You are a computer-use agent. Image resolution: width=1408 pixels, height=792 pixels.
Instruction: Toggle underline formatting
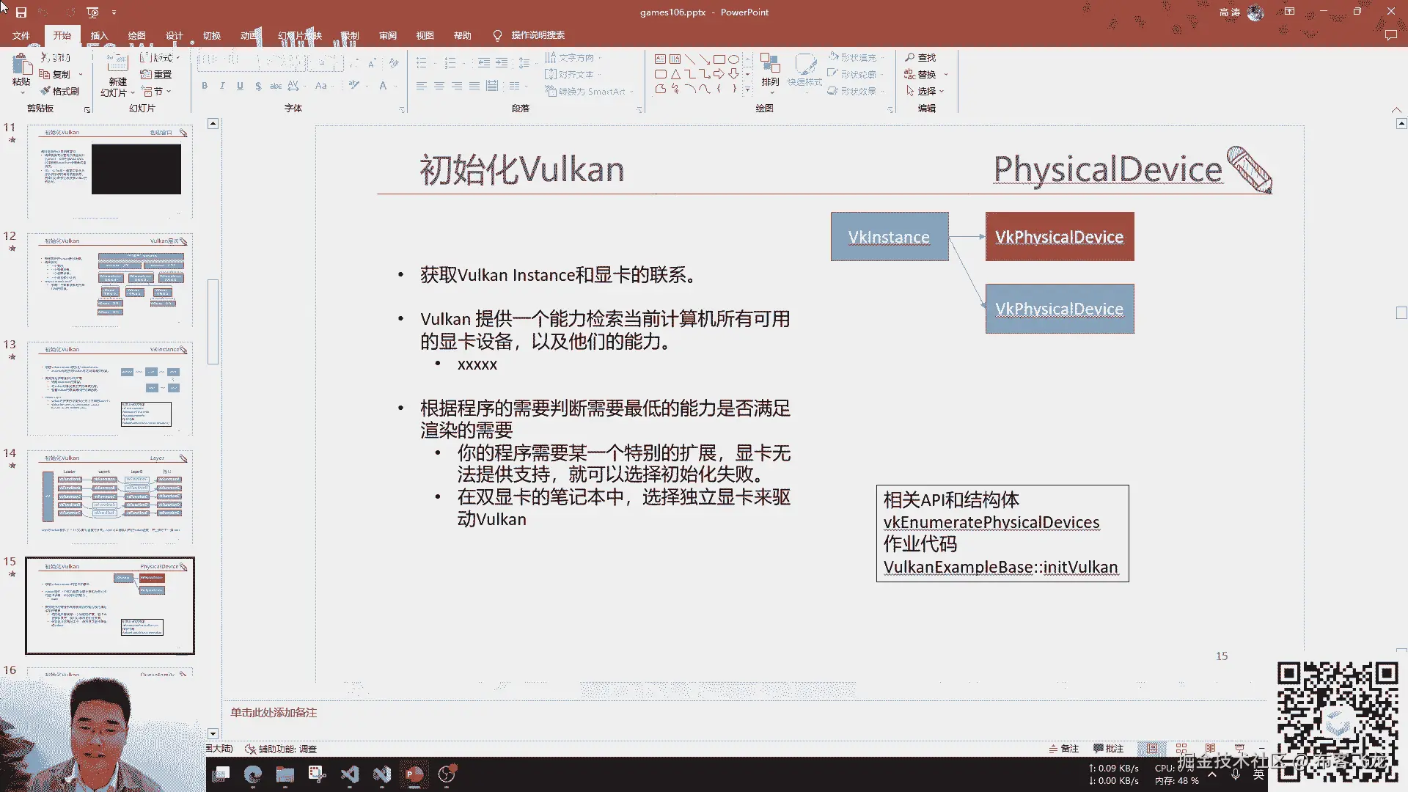click(240, 86)
